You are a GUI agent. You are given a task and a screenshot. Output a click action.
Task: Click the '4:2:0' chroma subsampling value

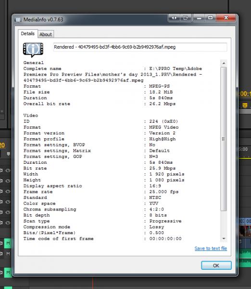click(x=156, y=210)
